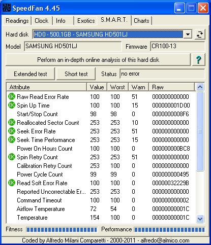Click the Performance progress bar
211x245 pixels.
[x=169, y=229]
